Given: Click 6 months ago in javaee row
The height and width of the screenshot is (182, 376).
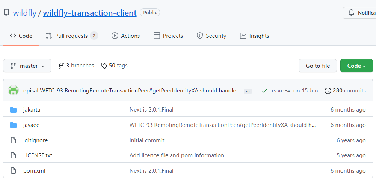Looking at the screenshot, I should [x=348, y=125].
